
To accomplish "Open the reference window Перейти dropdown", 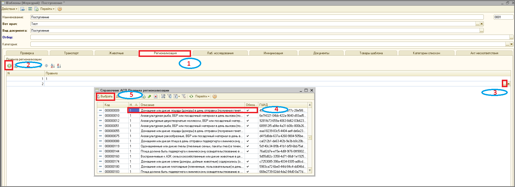I will click(202, 96).
